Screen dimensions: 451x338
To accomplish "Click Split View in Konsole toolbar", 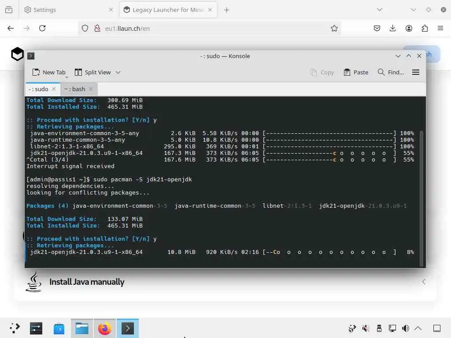I will click(92, 73).
